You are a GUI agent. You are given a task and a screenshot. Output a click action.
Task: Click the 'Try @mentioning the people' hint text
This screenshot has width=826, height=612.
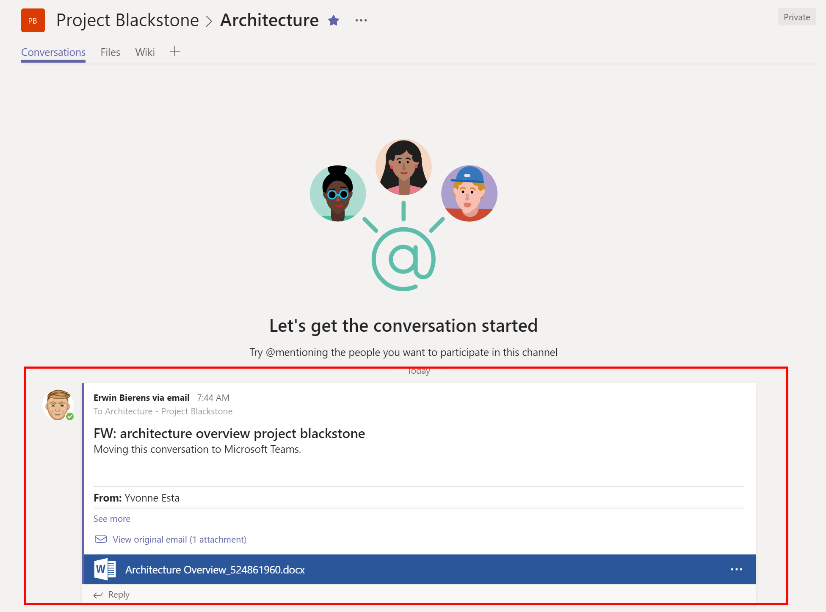click(x=403, y=353)
